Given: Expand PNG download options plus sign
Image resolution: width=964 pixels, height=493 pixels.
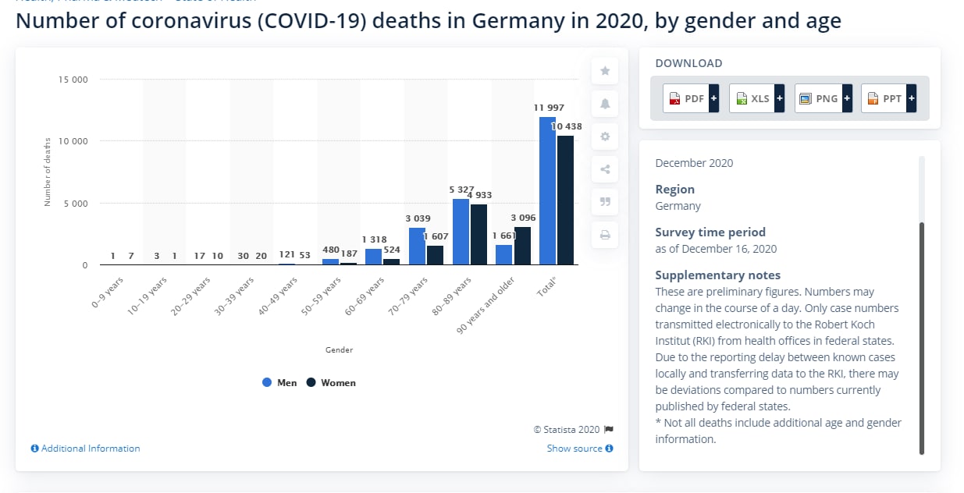Looking at the screenshot, I should (846, 98).
